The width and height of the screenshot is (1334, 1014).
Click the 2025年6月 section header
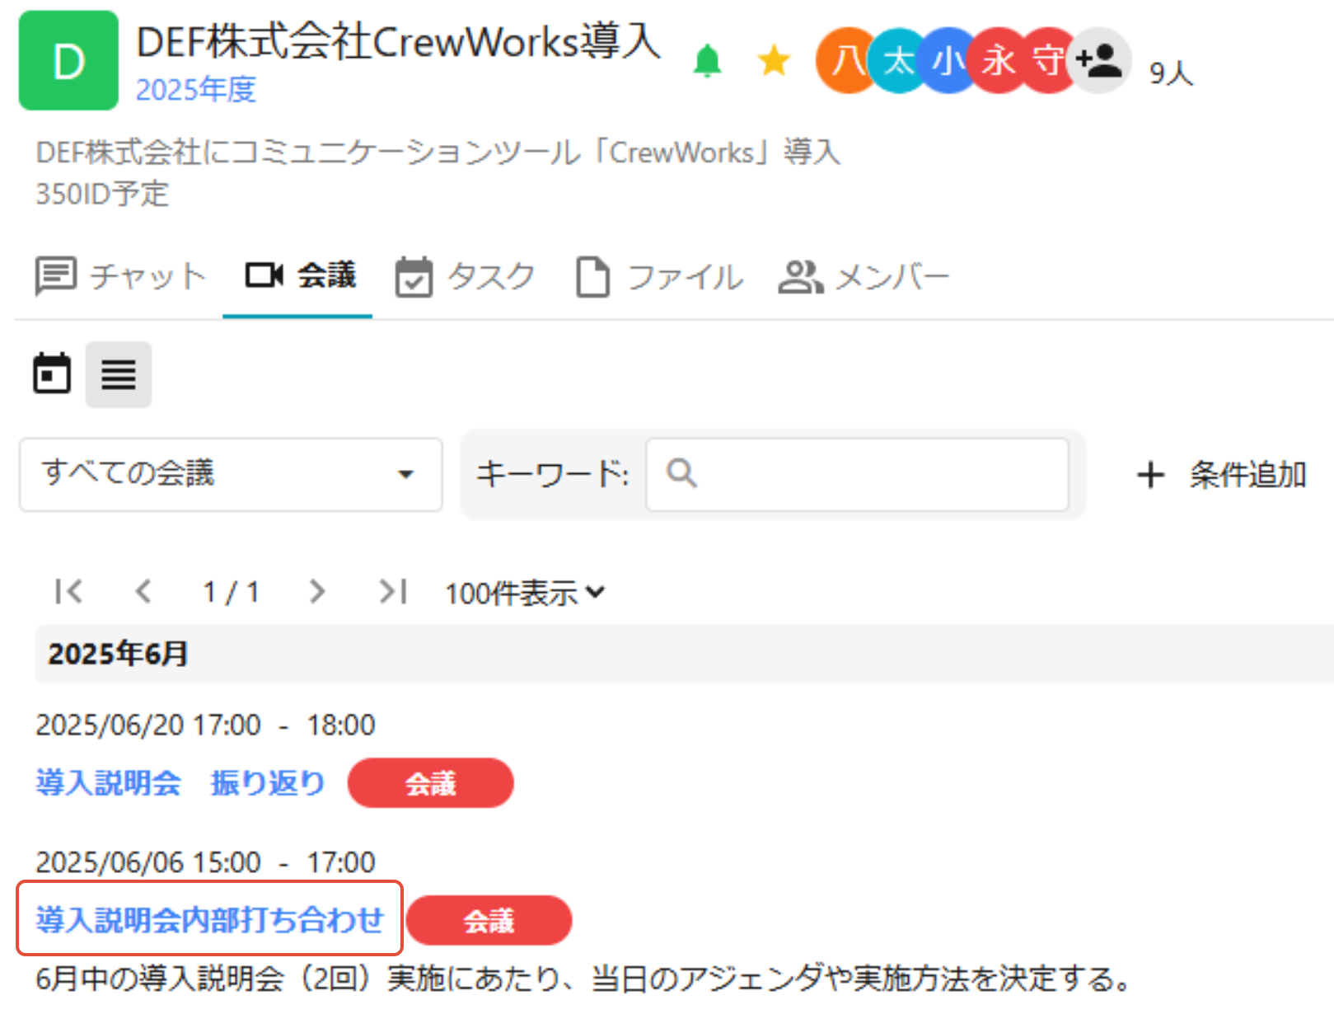tap(684, 654)
